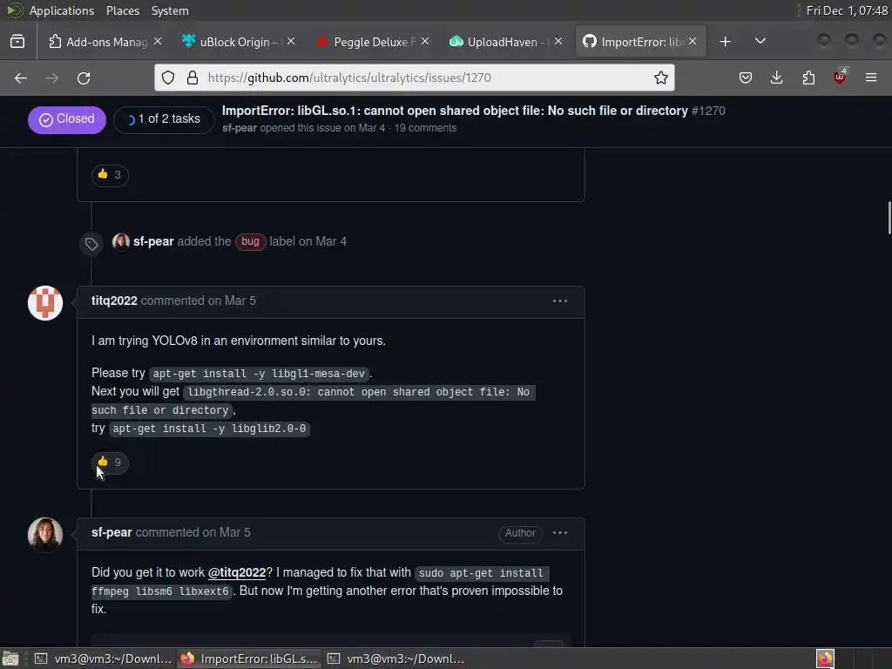Select text 'apt-get install -y libglib2.0-0'
Image resolution: width=892 pixels, height=669 pixels.
point(209,429)
